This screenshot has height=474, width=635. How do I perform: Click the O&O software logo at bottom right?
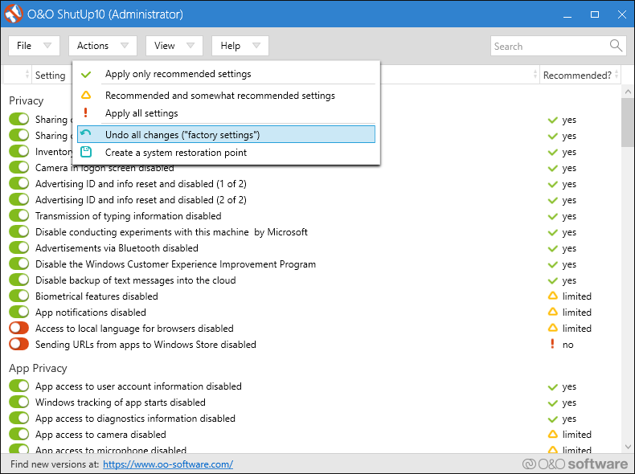pyautogui.click(x=575, y=464)
